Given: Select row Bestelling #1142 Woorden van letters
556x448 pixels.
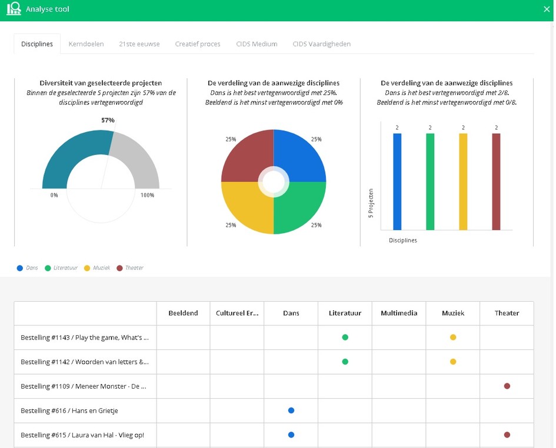Looking at the screenshot, I should point(274,362).
